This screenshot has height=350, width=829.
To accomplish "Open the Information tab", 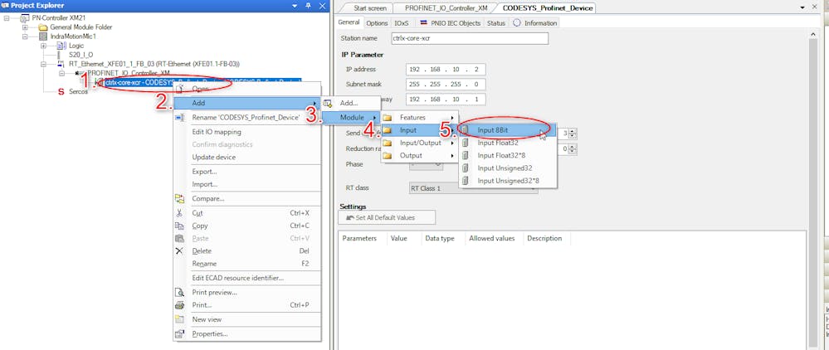I will coord(535,22).
